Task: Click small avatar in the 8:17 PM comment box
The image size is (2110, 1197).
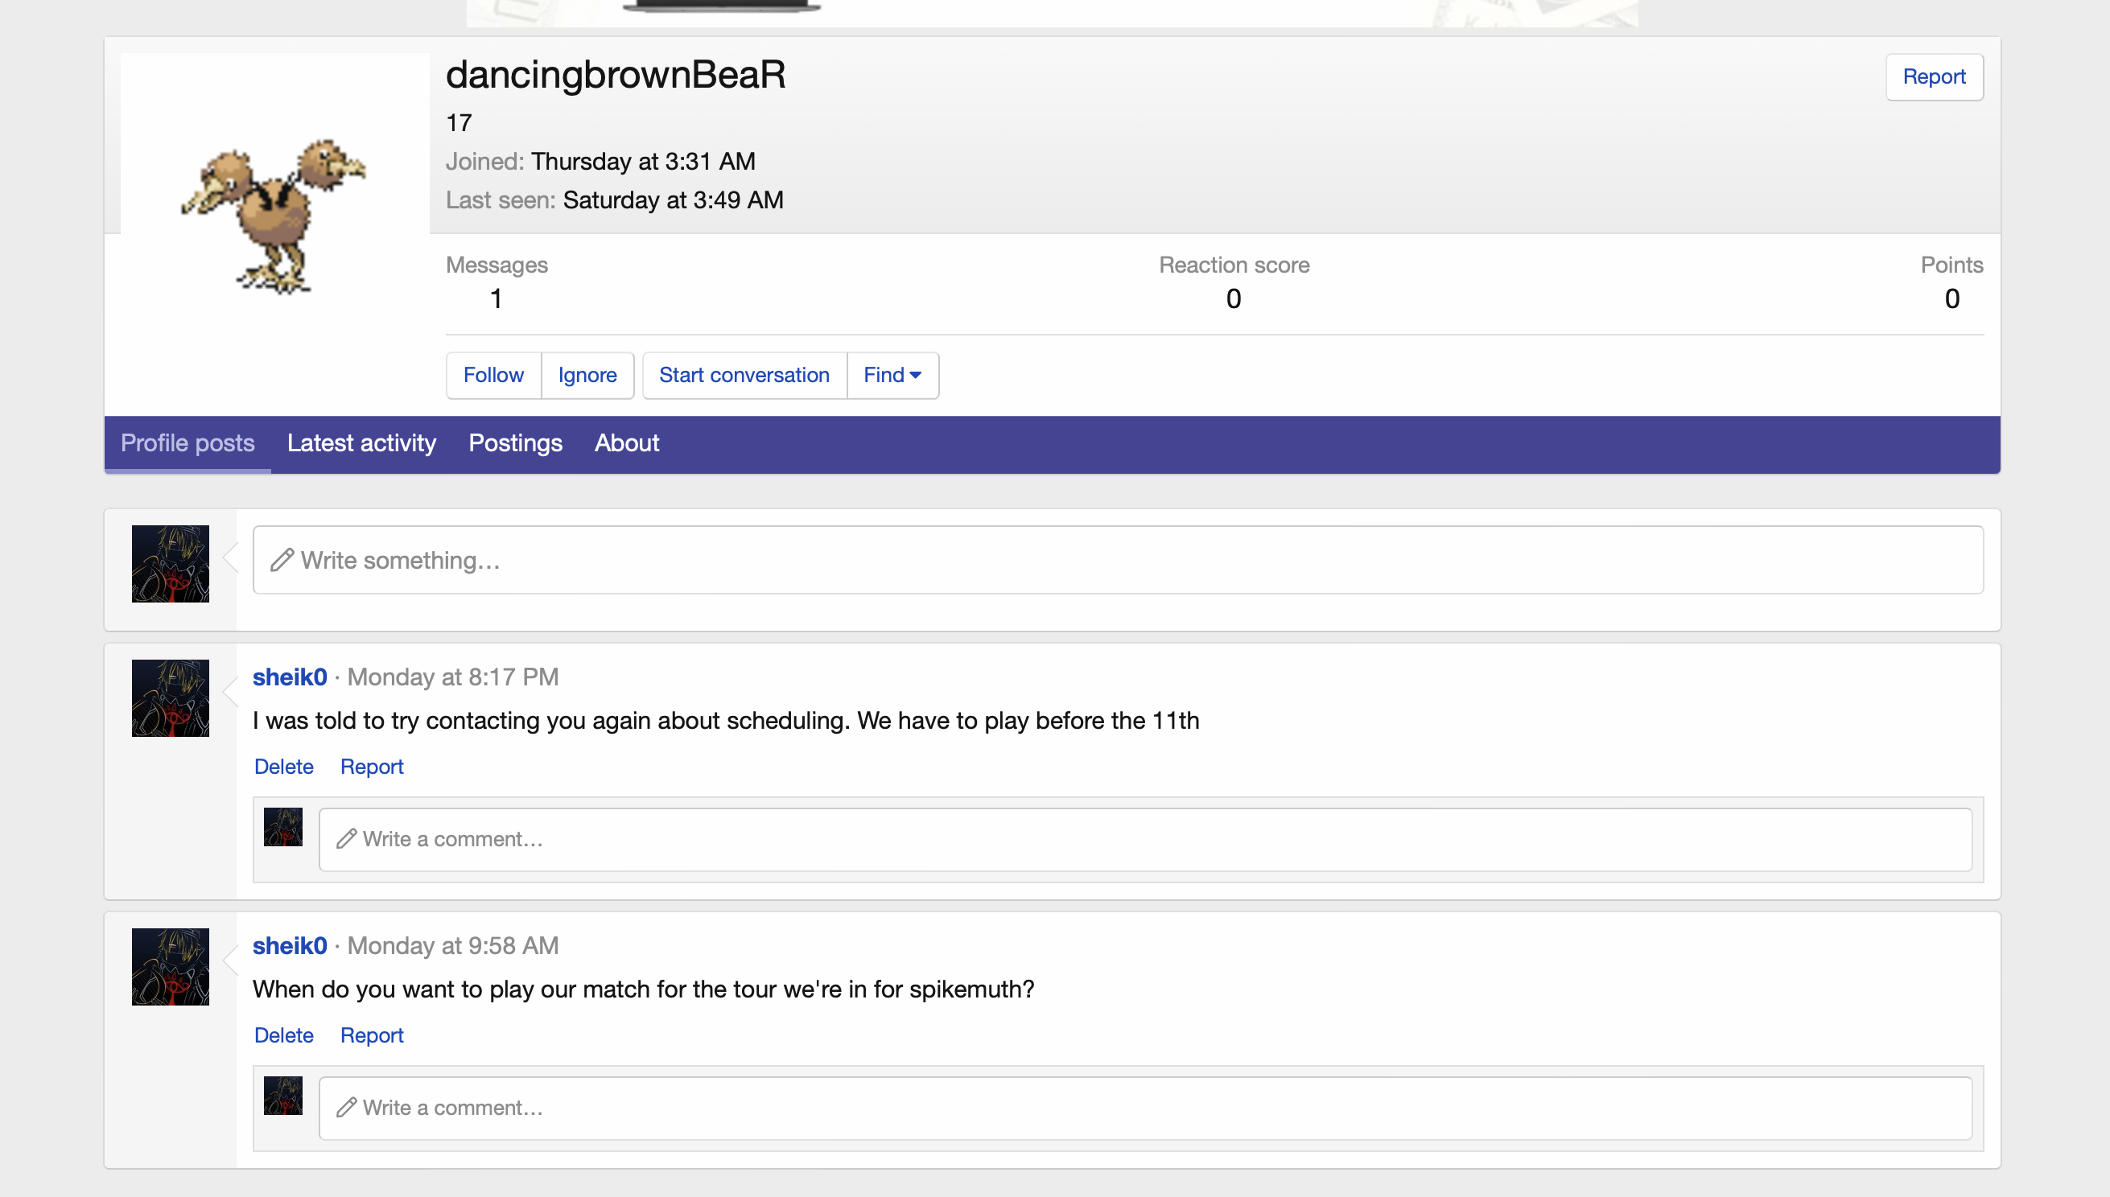Action: pyautogui.click(x=283, y=827)
